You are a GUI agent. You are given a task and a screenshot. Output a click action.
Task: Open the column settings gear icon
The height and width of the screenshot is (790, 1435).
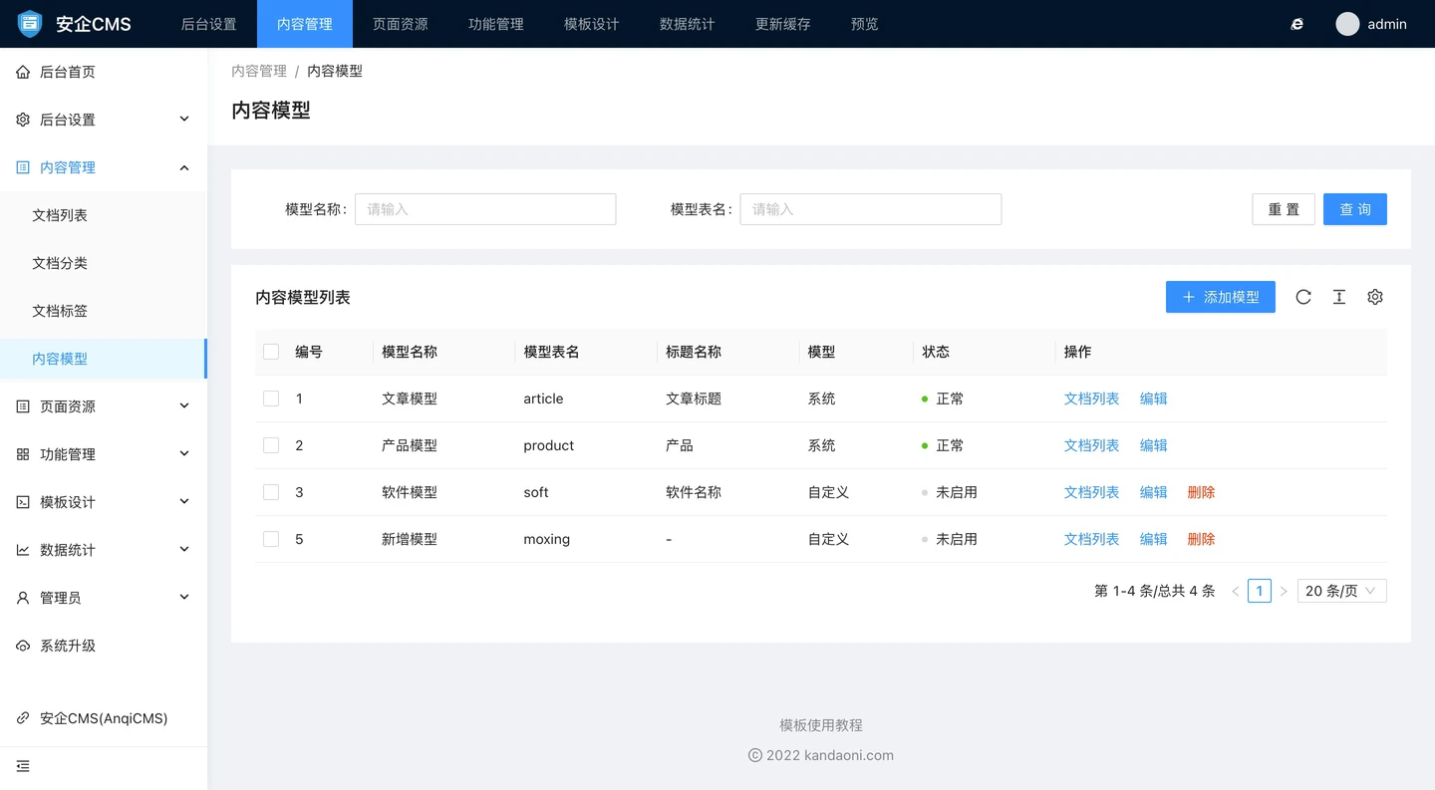click(x=1375, y=297)
